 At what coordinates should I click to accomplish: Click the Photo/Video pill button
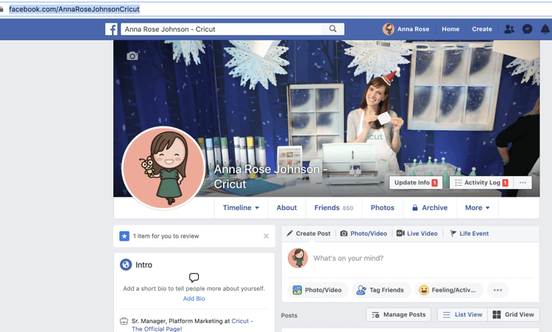pos(318,290)
